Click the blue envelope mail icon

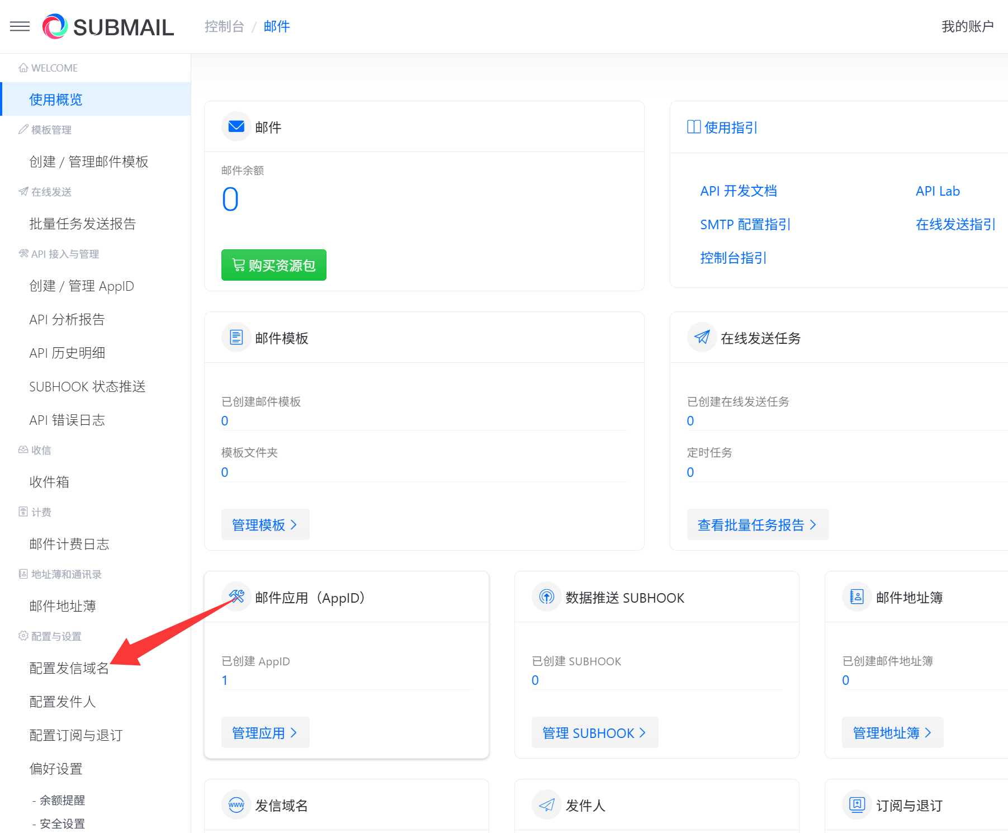(x=236, y=126)
